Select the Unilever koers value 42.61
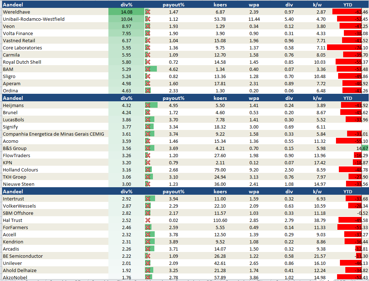 coord(220,263)
